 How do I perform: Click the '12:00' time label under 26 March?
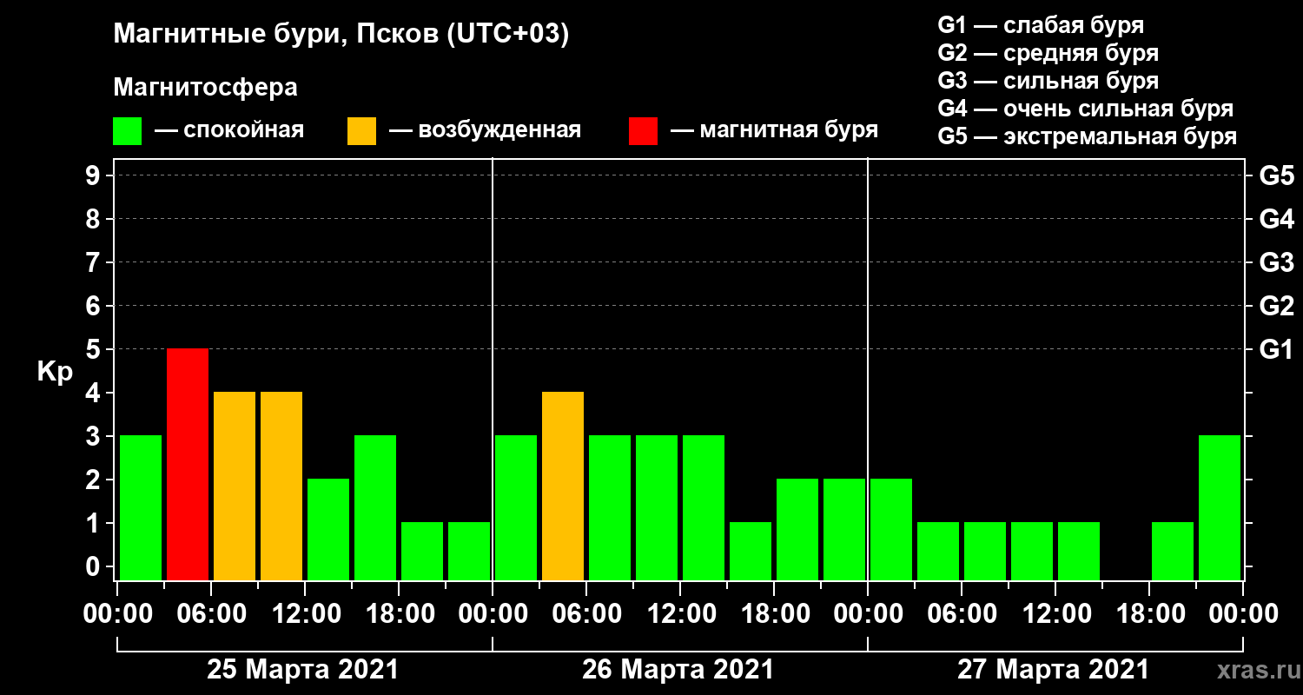(x=680, y=614)
